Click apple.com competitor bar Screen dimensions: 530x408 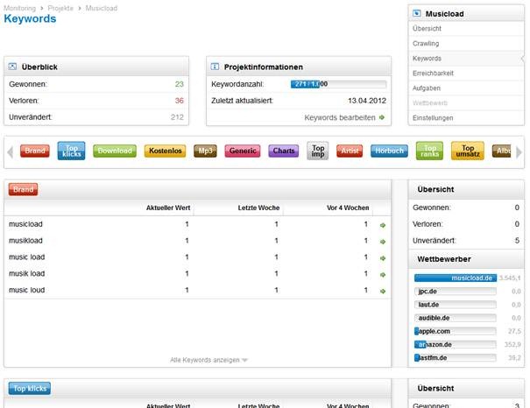[x=456, y=331]
